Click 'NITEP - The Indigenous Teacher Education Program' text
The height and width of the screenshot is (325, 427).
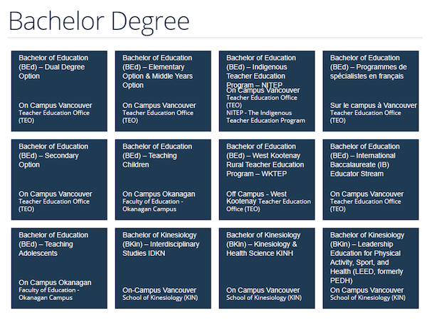point(265,117)
